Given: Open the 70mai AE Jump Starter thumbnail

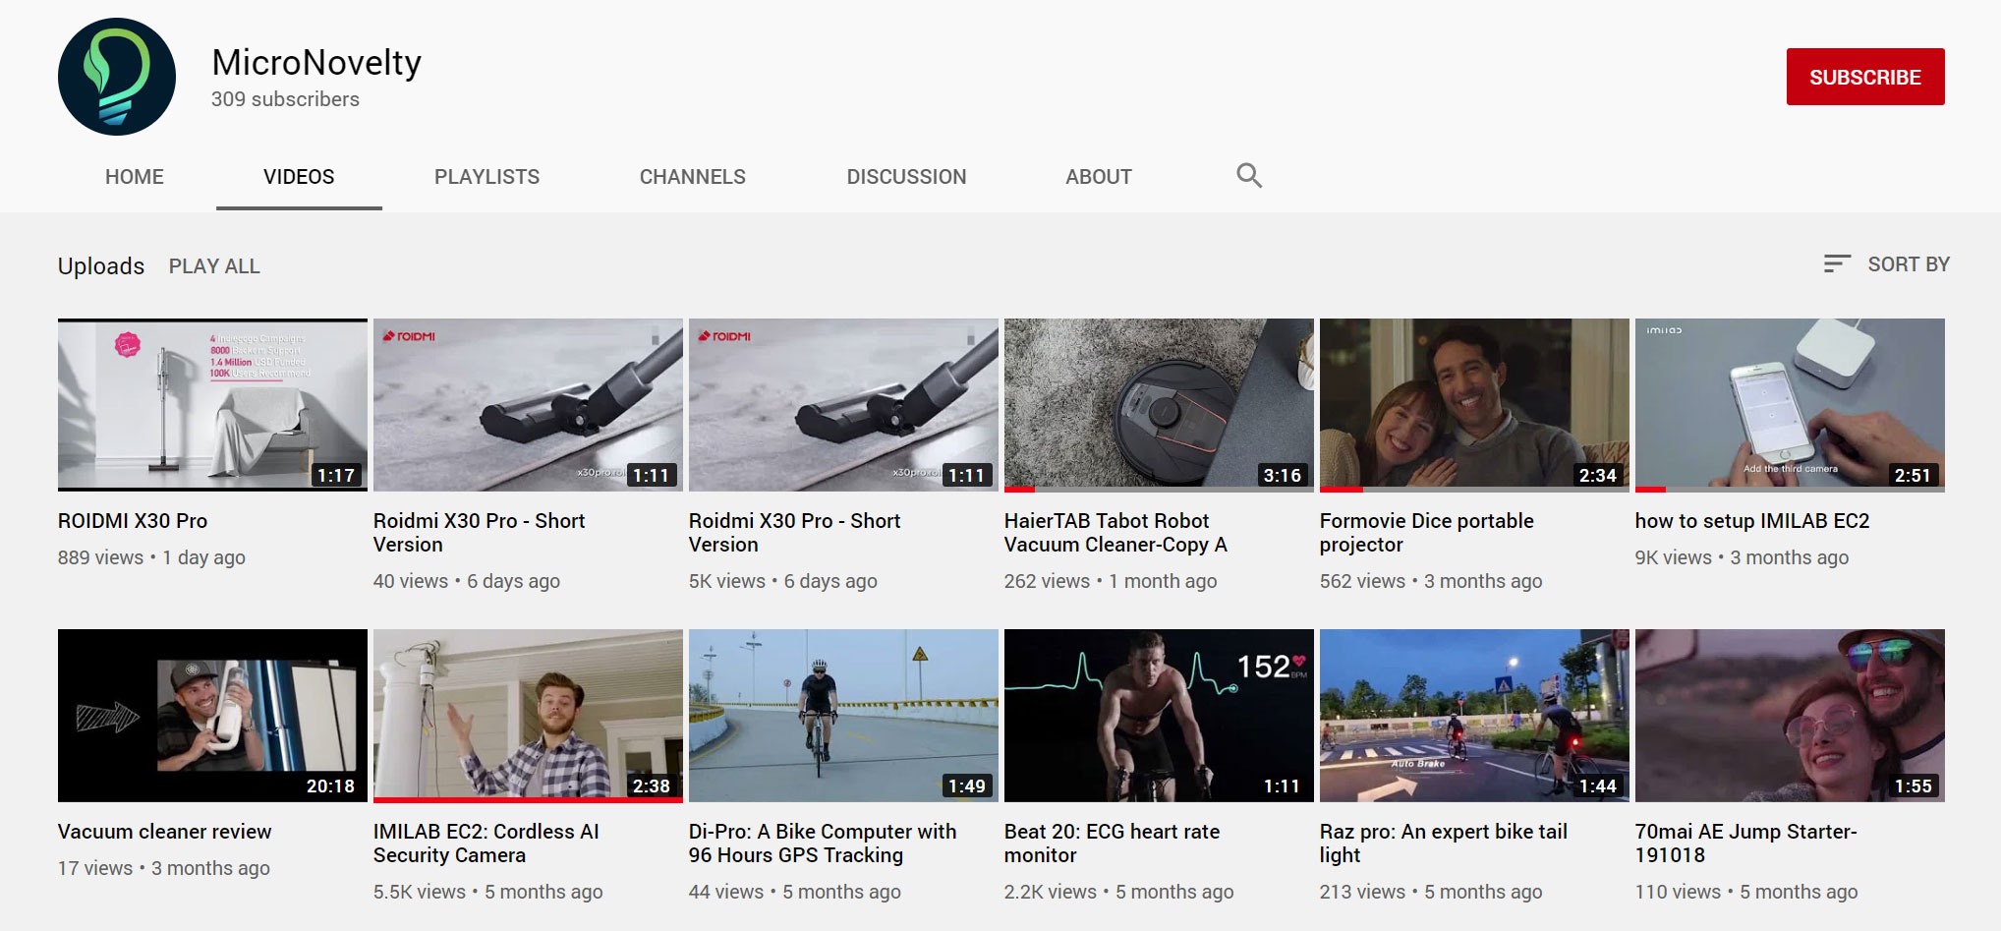Looking at the screenshot, I should coord(1790,716).
